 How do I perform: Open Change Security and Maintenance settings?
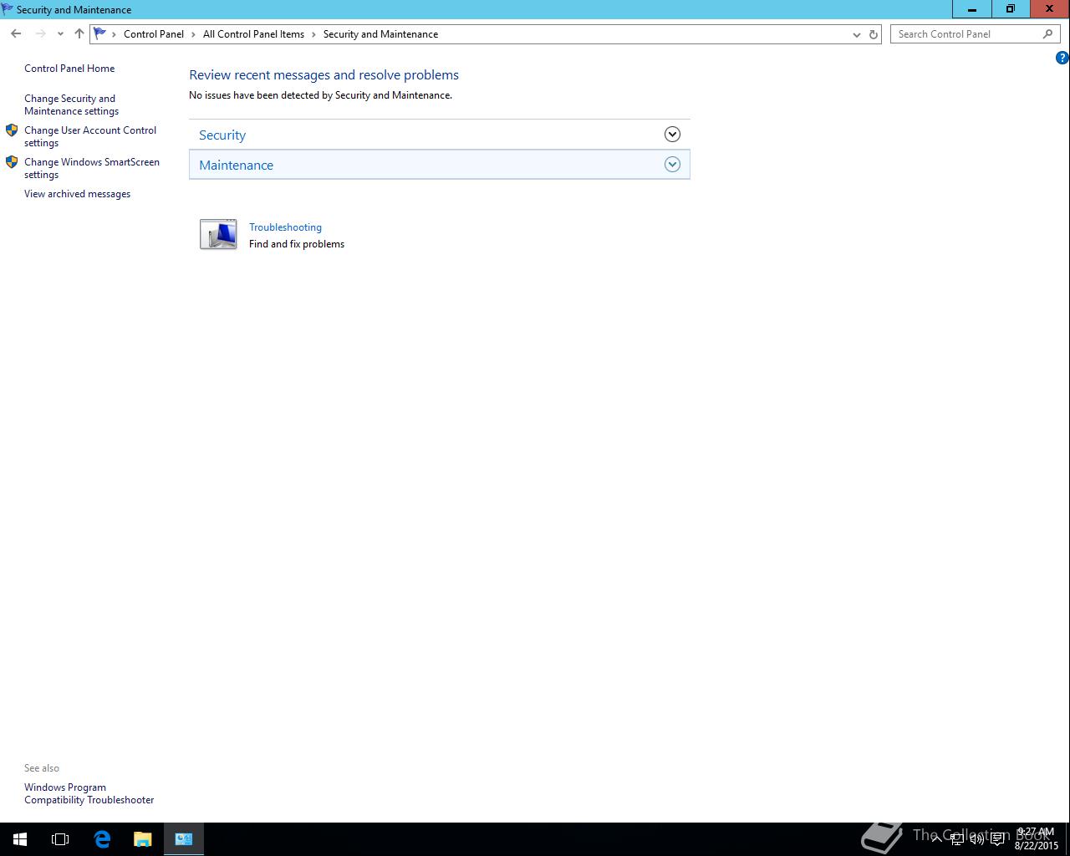[71, 104]
